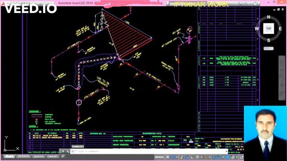This screenshot has width=287, height=161.
Task: Select the 'NOTES' heading text in drawing
Action: (x=33, y=127)
